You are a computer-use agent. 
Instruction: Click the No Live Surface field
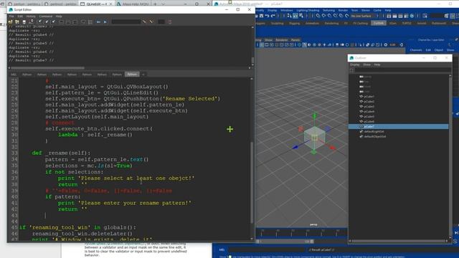tap(363, 16)
